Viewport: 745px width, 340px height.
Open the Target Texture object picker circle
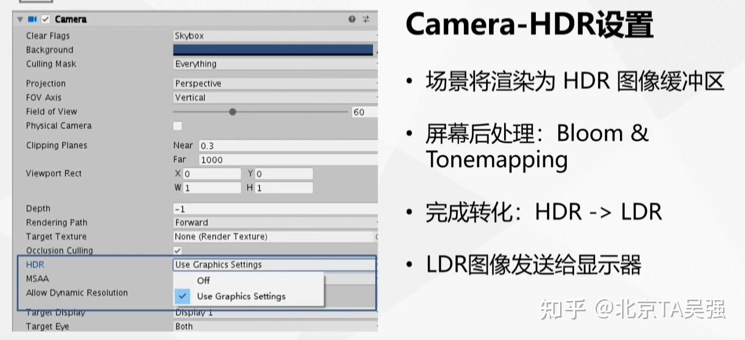[x=375, y=236]
